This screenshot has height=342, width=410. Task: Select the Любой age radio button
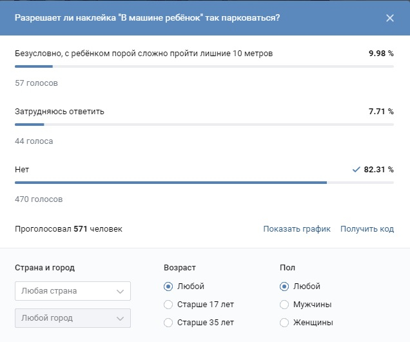pyautogui.click(x=168, y=287)
